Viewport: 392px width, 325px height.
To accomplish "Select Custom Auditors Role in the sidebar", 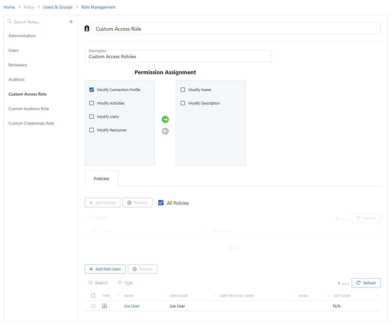I will [29, 108].
